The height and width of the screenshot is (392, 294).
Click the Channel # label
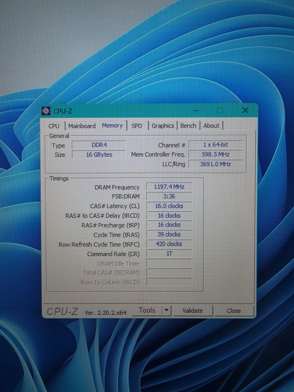tap(172, 145)
